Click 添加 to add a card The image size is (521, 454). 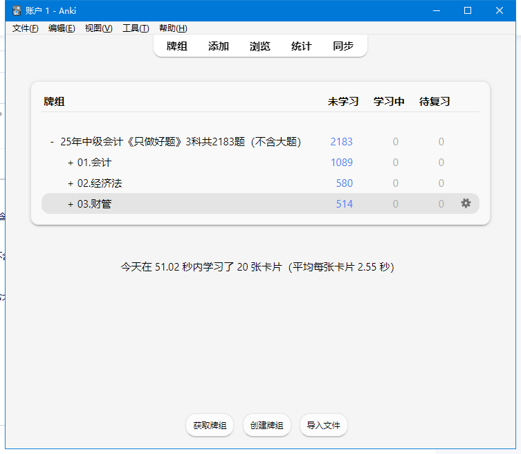pos(219,46)
